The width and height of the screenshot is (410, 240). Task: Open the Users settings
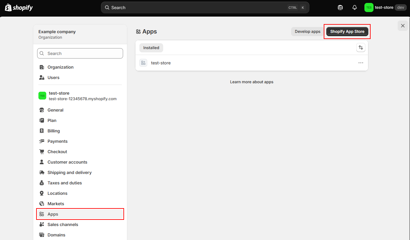pos(80,77)
